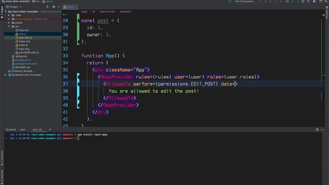329x185 pixels.
Task: Expand the public folder
Action: (x=9, y=23)
